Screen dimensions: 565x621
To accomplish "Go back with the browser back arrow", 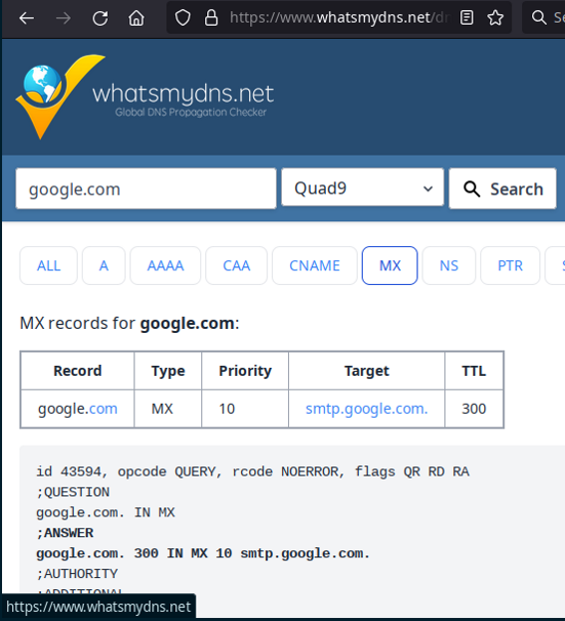I will point(27,18).
